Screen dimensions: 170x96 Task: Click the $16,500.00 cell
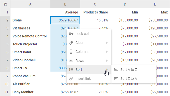tap(126, 60)
